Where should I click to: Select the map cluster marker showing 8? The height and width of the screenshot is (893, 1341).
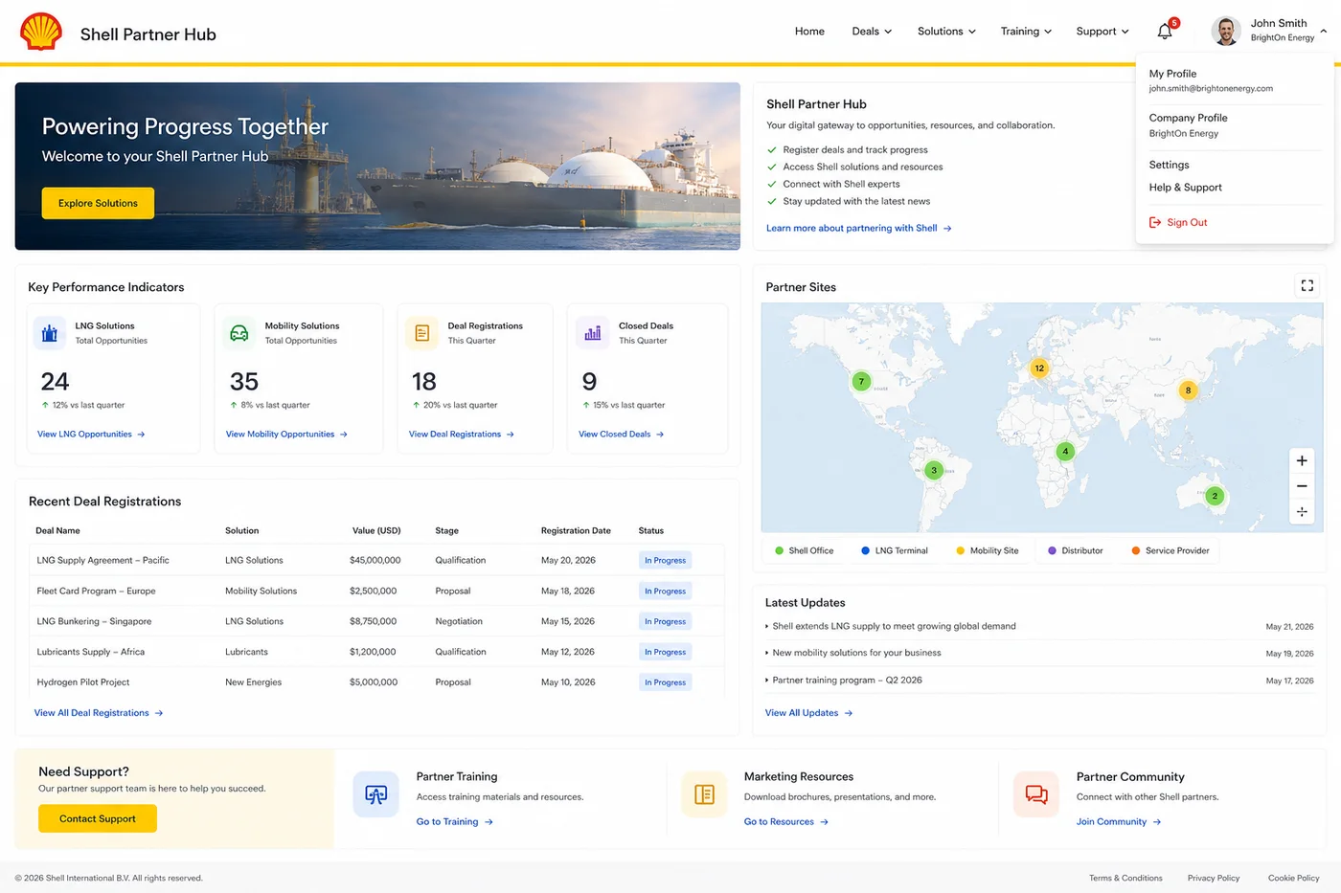coord(1188,390)
